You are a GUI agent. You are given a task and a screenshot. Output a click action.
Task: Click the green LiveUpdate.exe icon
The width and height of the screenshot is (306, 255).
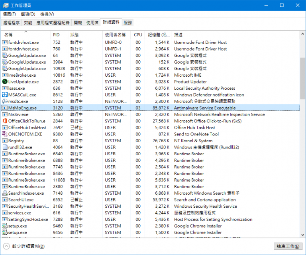click(x=5, y=82)
